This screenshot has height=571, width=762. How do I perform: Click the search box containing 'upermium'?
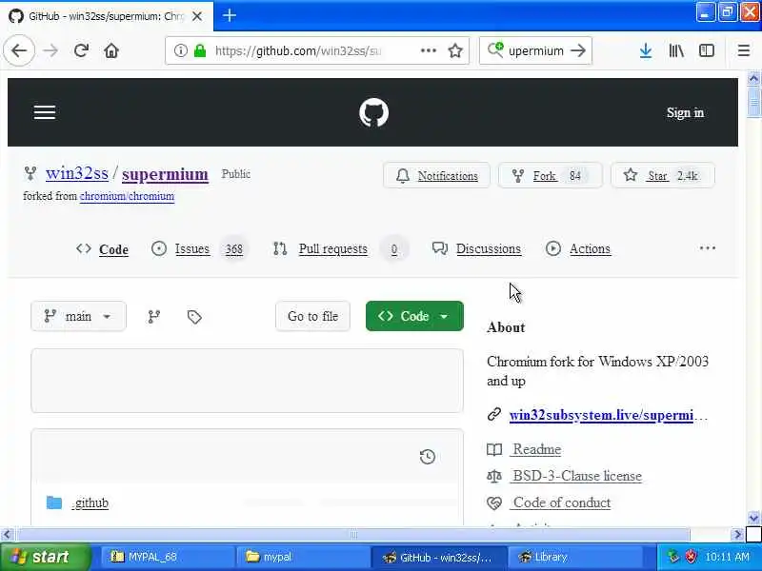coord(535,50)
